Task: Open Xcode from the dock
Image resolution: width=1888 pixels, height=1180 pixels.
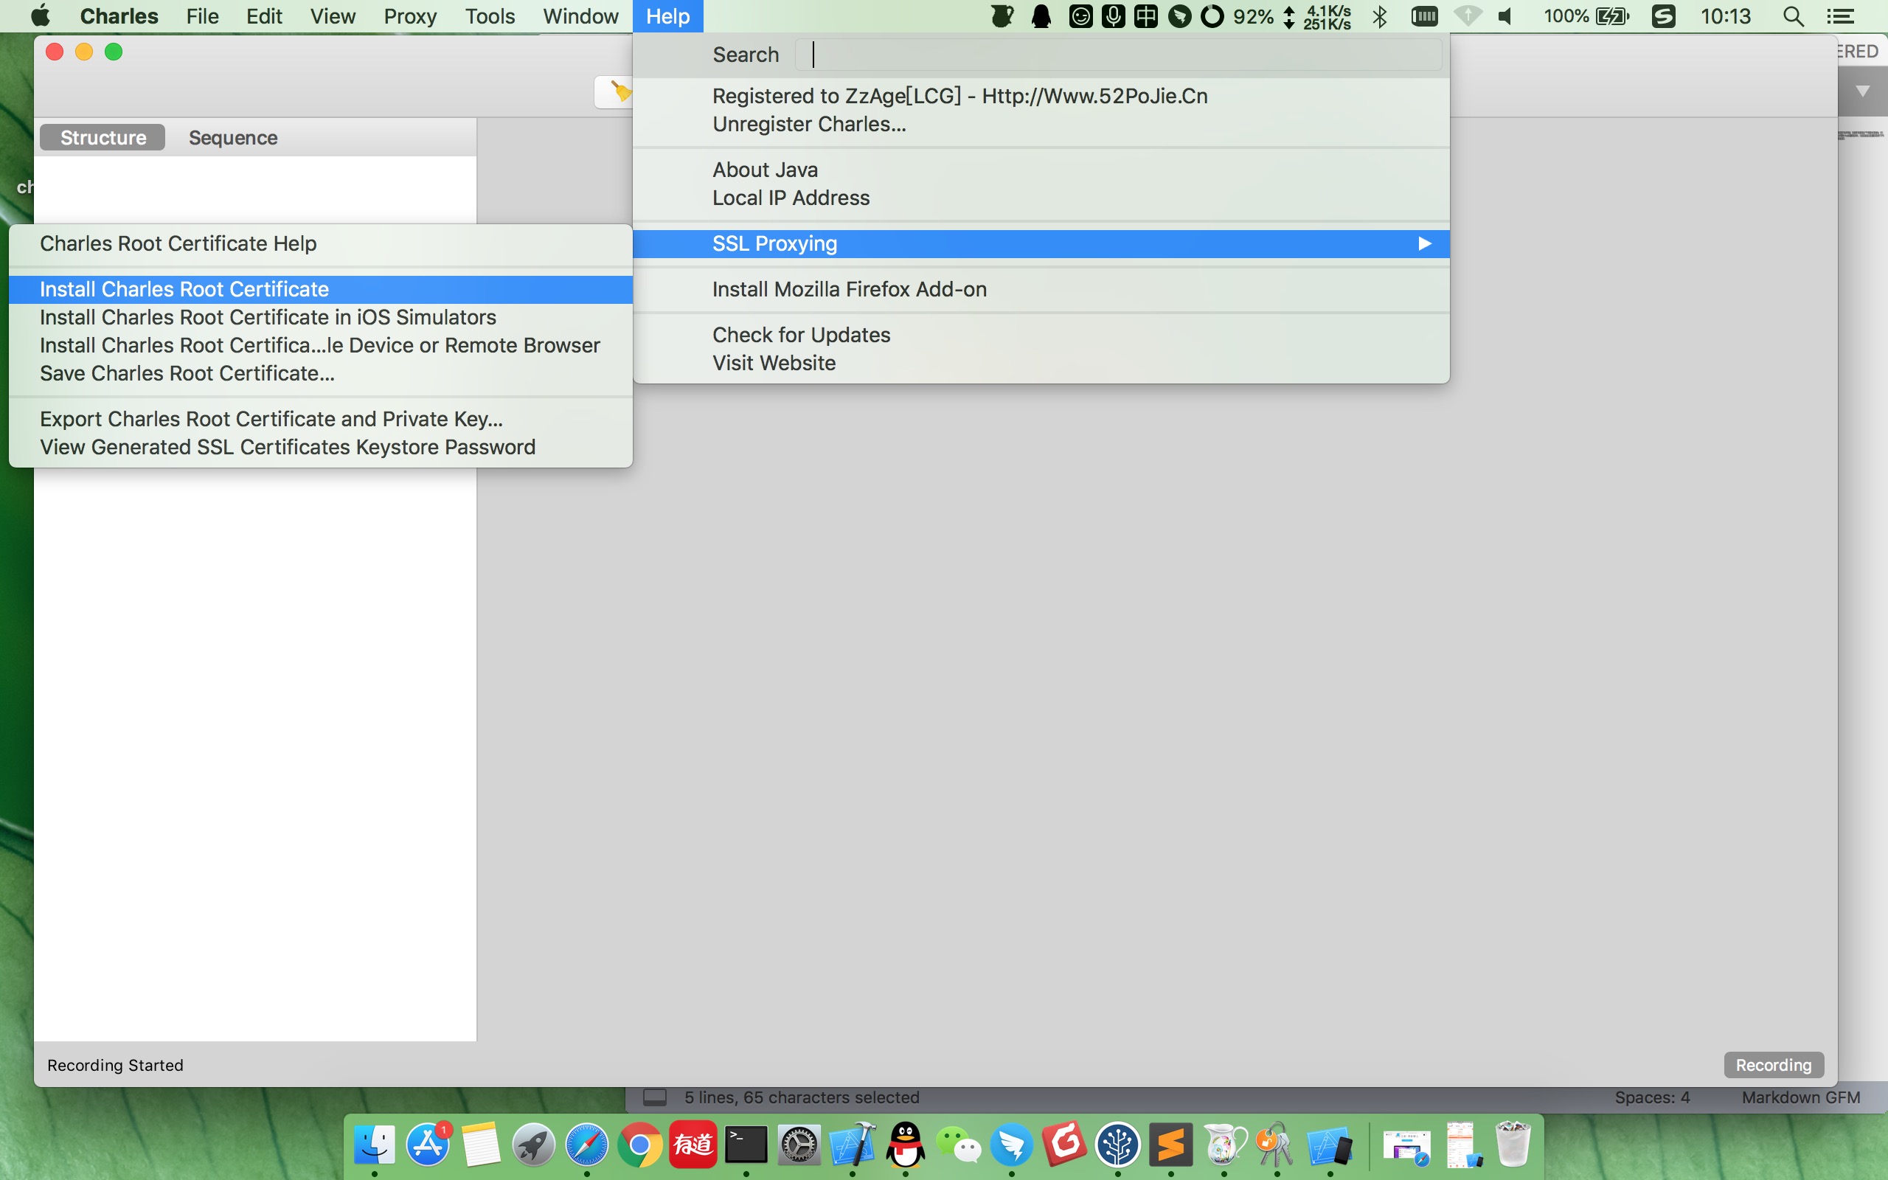Action: pos(852,1145)
